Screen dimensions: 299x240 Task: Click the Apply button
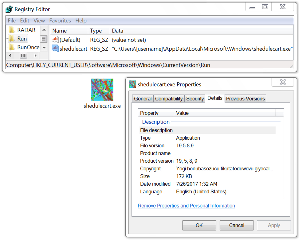click(274, 225)
